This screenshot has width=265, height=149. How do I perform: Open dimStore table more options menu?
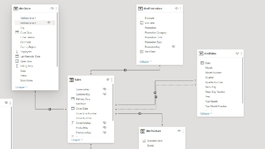tap(56, 9)
